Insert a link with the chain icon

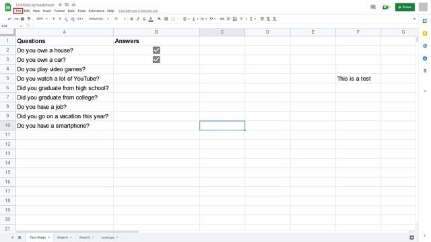point(222,19)
